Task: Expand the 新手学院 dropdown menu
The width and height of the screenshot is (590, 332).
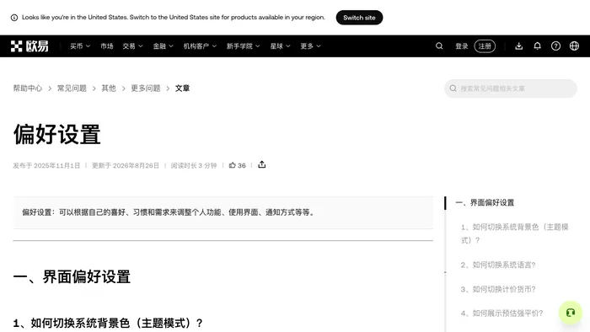Action: tap(243, 46)
